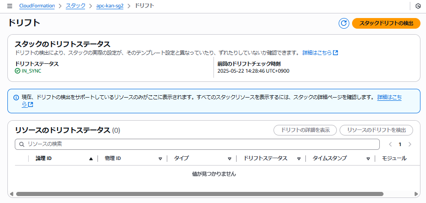
Task: Click the horizontal scrollbar thumb
Action: 200,194
